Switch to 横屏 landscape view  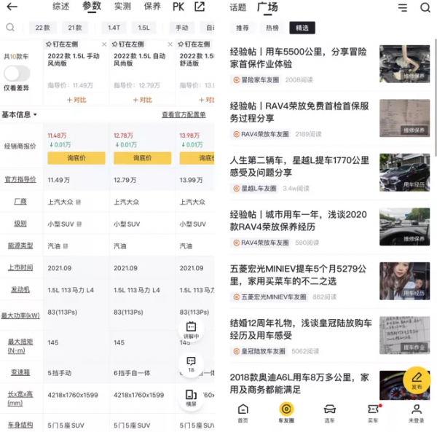[x=191, y=398]
